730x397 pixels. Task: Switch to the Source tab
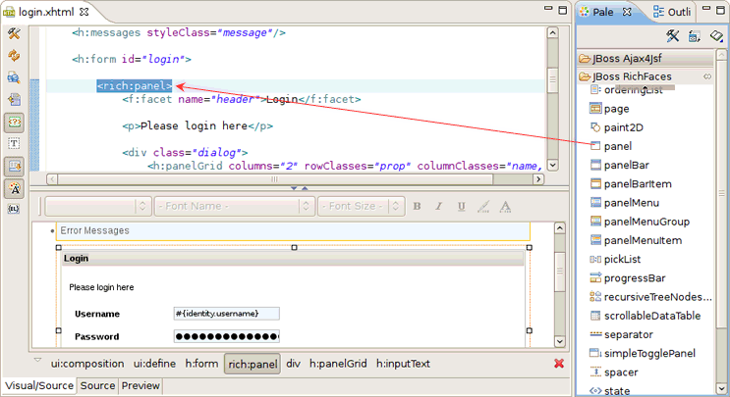click(x=97, y=386)
